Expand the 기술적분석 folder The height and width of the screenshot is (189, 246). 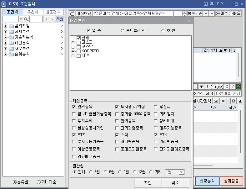(x=6, y=37)
